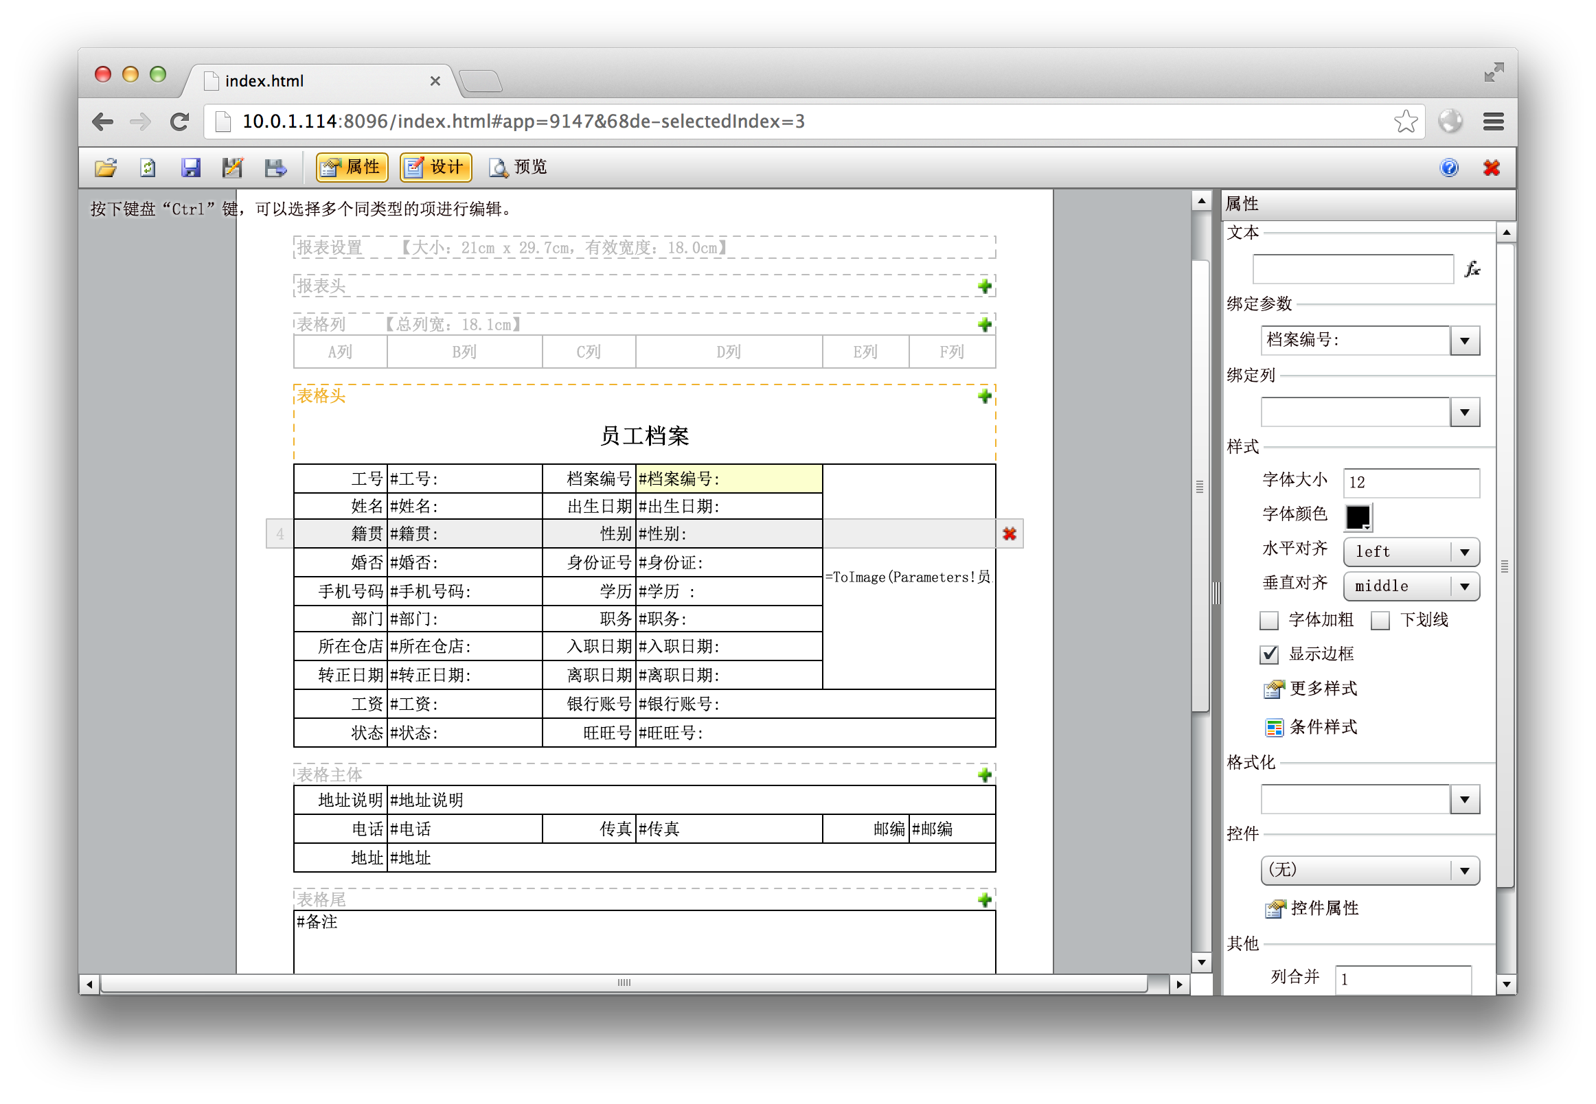Toggle the 字体加粗 checkbox
Image resolution: width=1596 pixels, height=1104 pixels.
[x=1269, y=620]
